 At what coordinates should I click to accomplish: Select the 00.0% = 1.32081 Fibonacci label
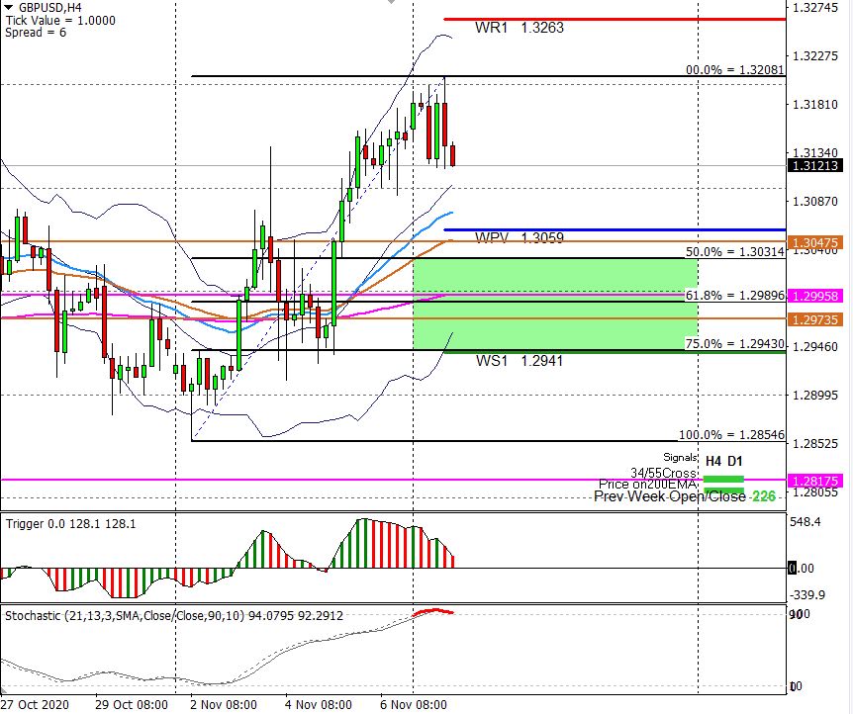pyautogui.click(x=735, y=69)
